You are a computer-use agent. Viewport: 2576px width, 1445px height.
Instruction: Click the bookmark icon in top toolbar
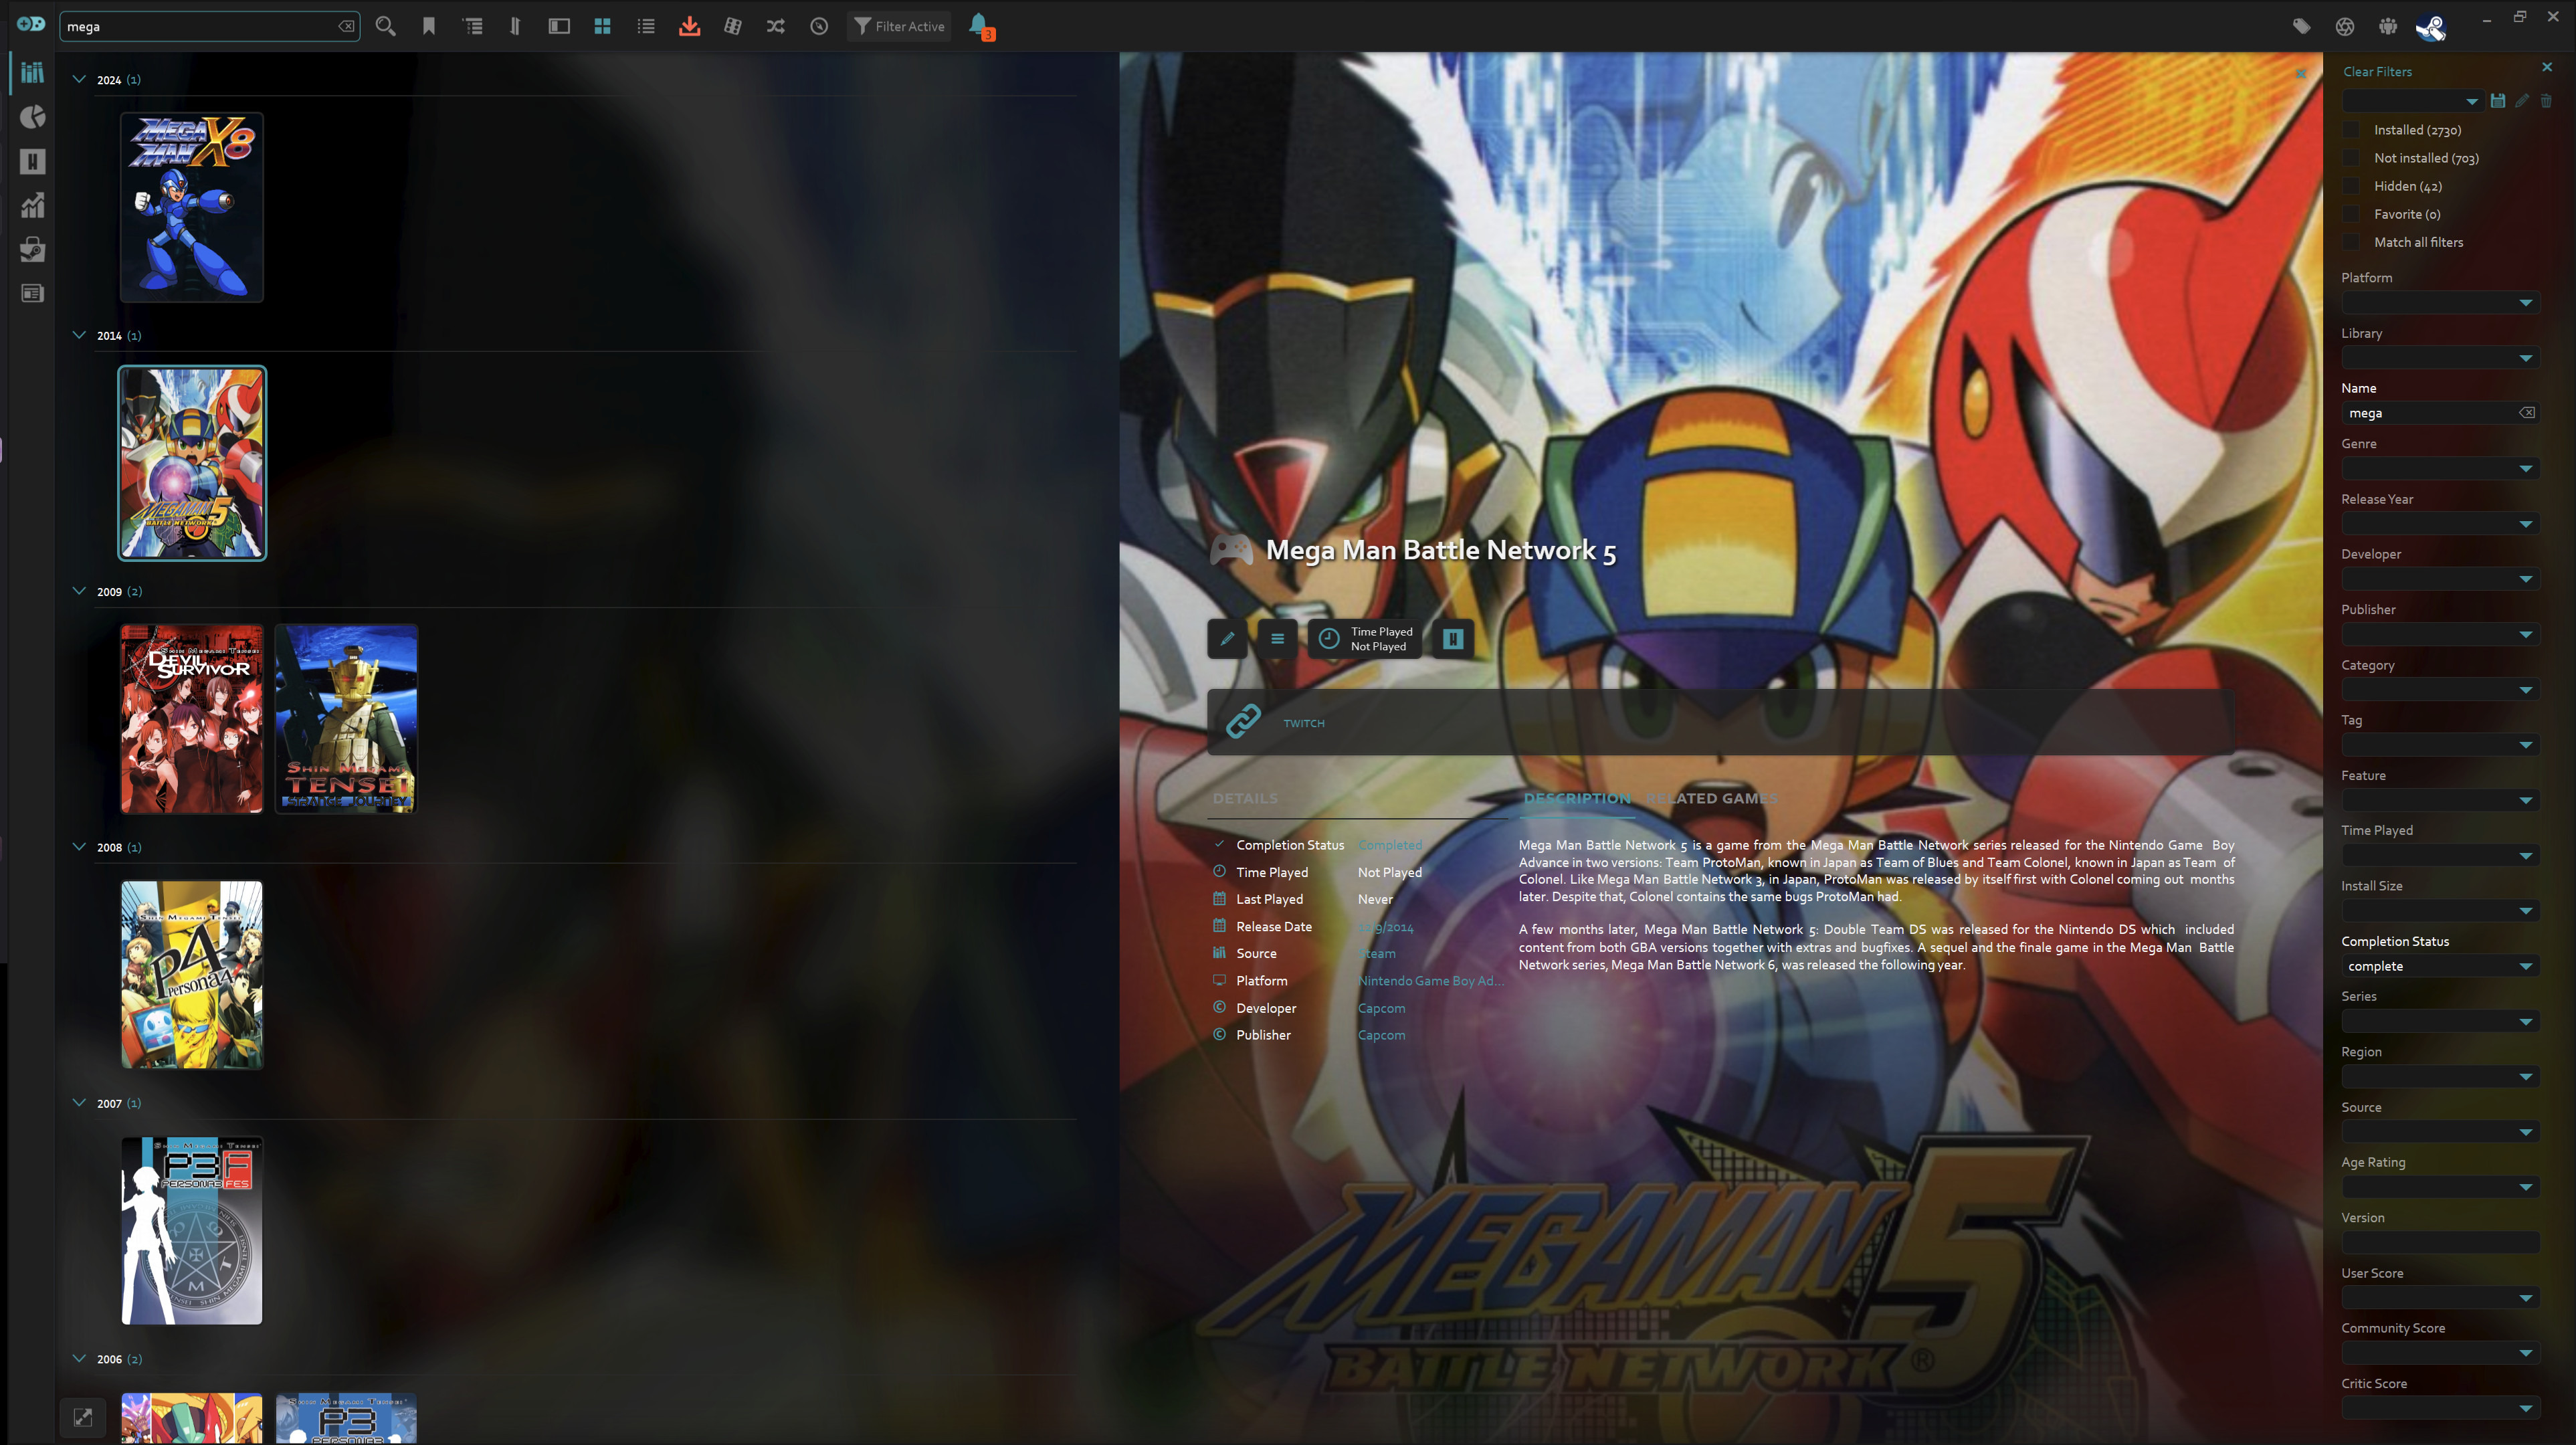pos(429,27)
